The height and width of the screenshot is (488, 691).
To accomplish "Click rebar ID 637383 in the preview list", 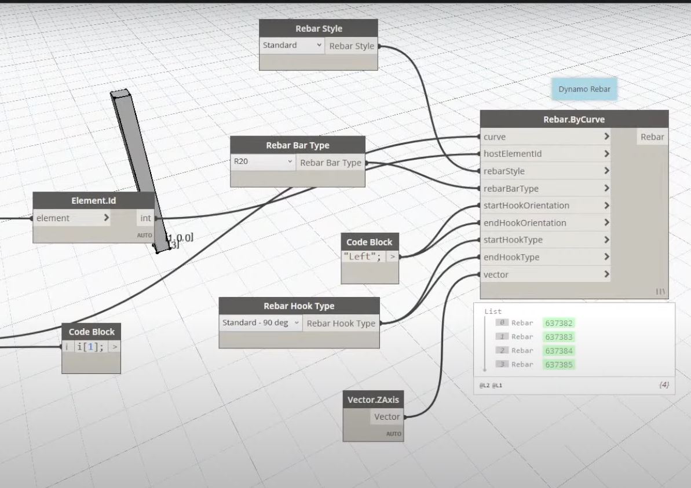I will pyautogui.click(x=559, y=337).
